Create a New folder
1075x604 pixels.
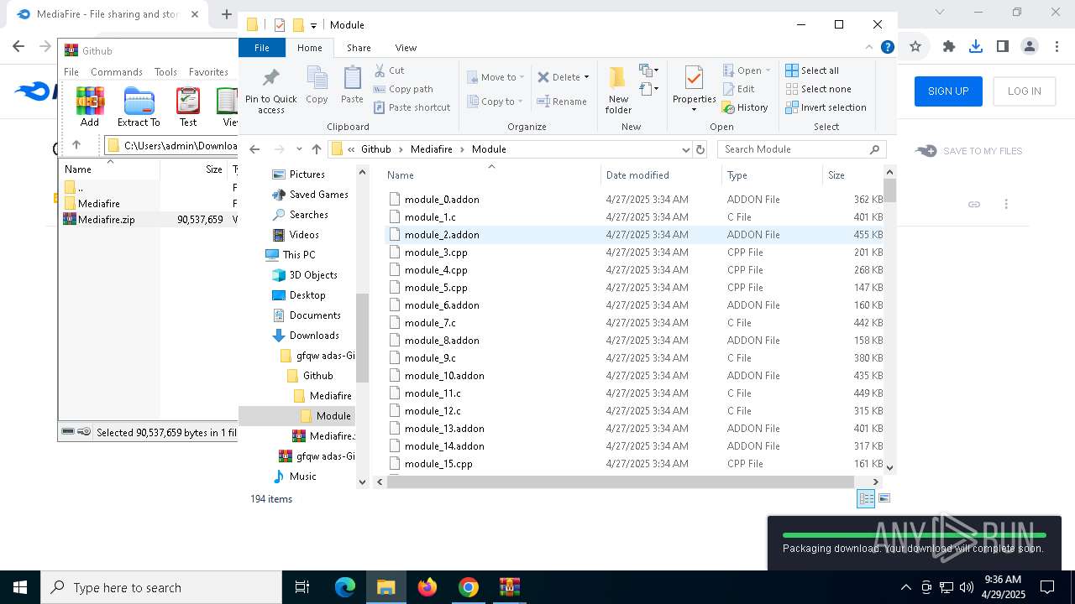tap(618, 90)
